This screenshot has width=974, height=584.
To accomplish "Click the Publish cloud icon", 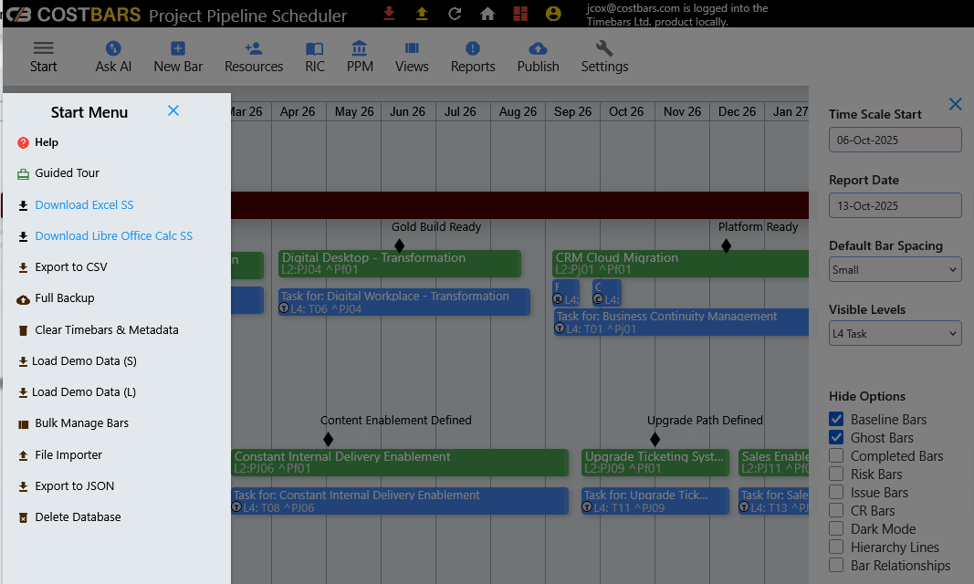I will pos(538,49).
